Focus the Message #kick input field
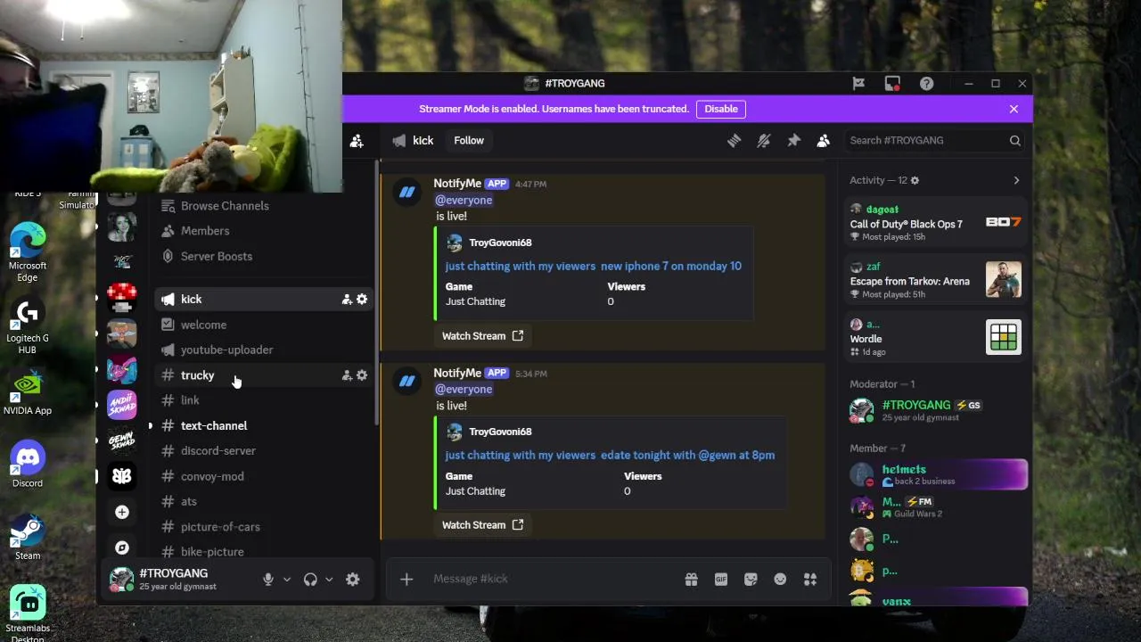 tap(553, 580)
